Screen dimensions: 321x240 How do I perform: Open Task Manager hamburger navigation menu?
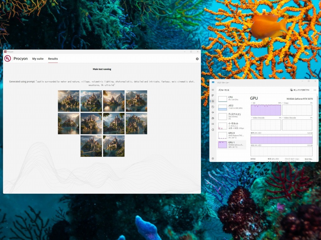213,90
